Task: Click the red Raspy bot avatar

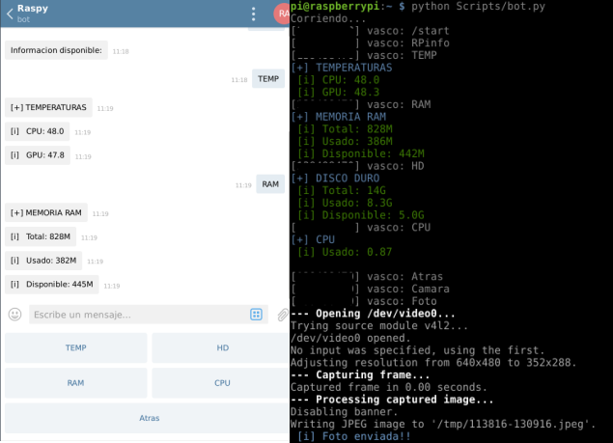Action: pyautogui.click(x=281, y=14)
